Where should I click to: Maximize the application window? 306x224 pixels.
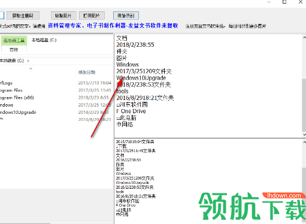pyautogui.click(x=284, y=2)
